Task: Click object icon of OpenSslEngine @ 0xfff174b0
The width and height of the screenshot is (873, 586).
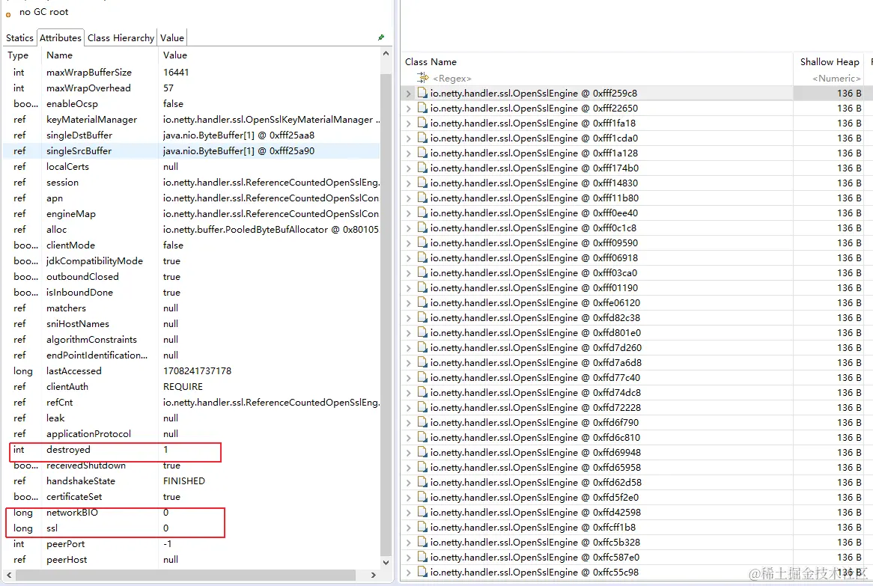Action: pyautogui.click(x=422, y=168)
